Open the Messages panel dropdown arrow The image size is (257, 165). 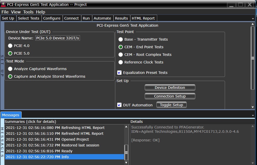(x=253, y=115)
